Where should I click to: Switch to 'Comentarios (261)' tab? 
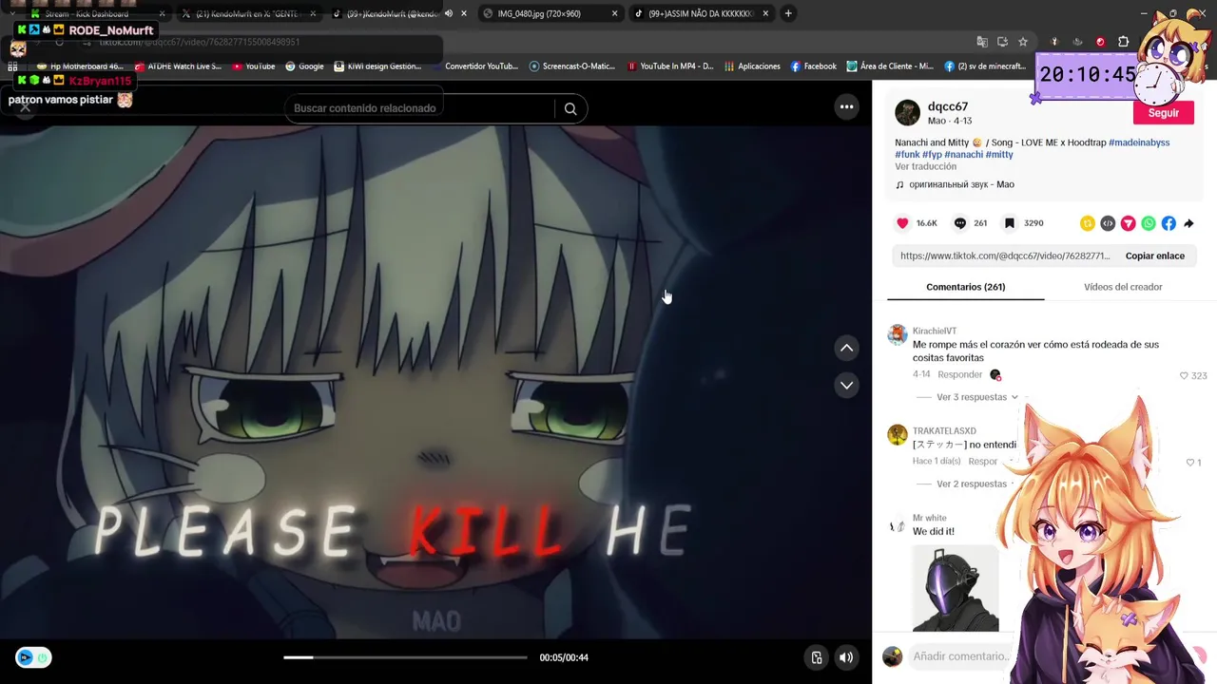[x=965, y=287]
